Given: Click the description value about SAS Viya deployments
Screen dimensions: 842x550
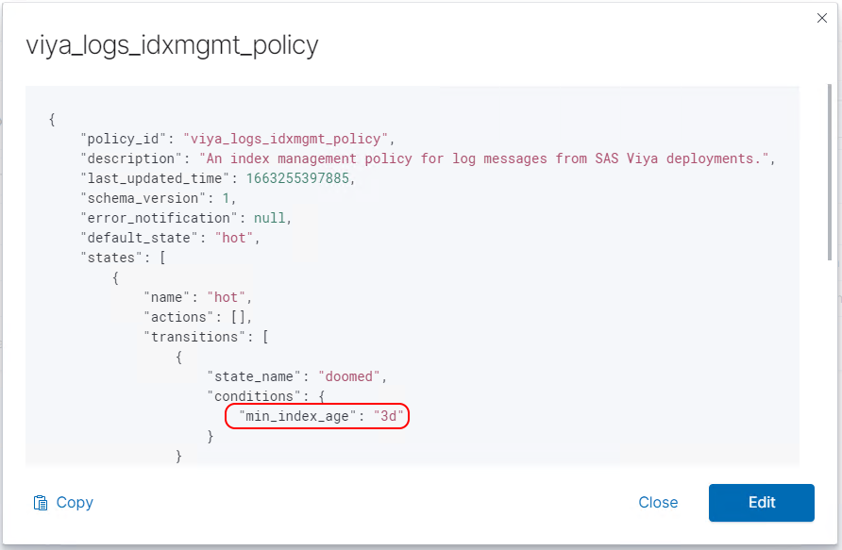Looking at the screenshot, I should 484,158.
